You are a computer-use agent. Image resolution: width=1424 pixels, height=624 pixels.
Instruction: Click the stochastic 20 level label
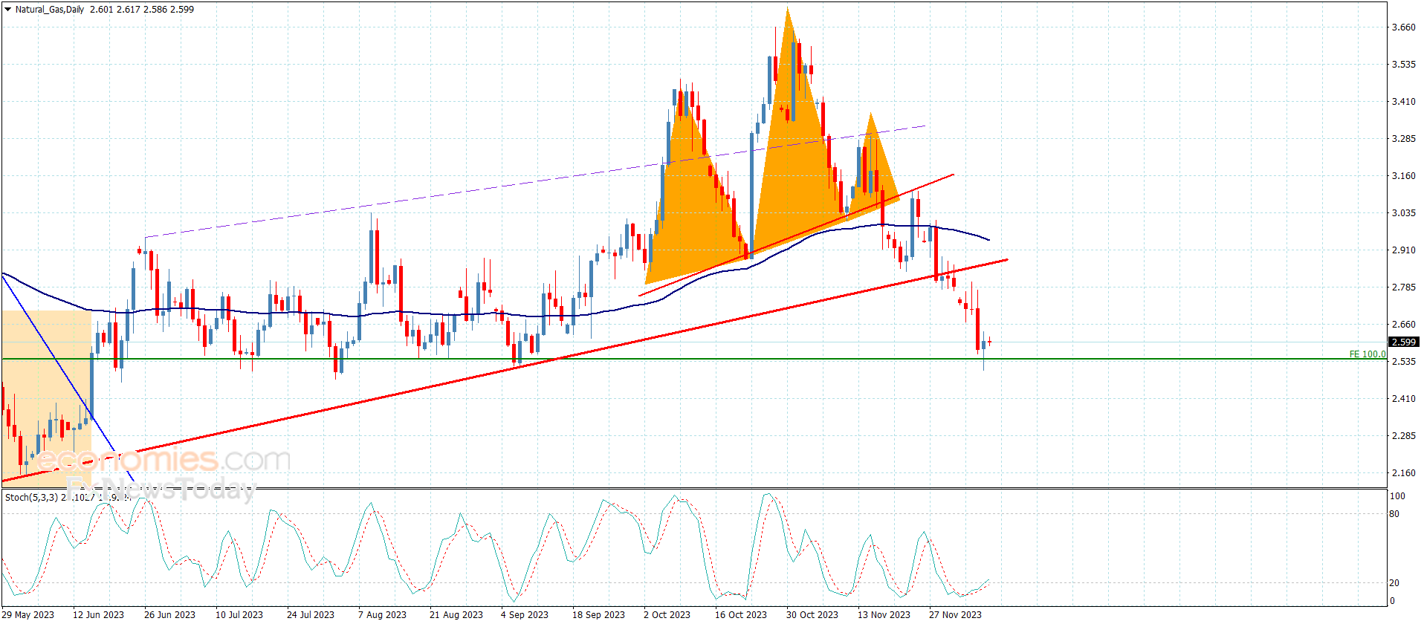[x=1394, y=583]
